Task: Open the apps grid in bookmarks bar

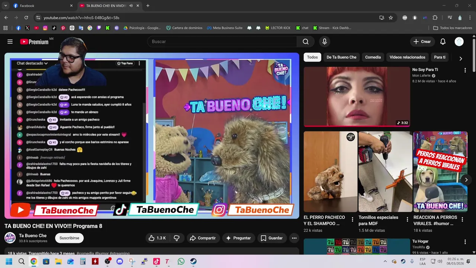Action: click(x=5, y=28)
